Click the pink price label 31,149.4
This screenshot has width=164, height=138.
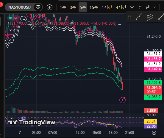click(153, 69)
